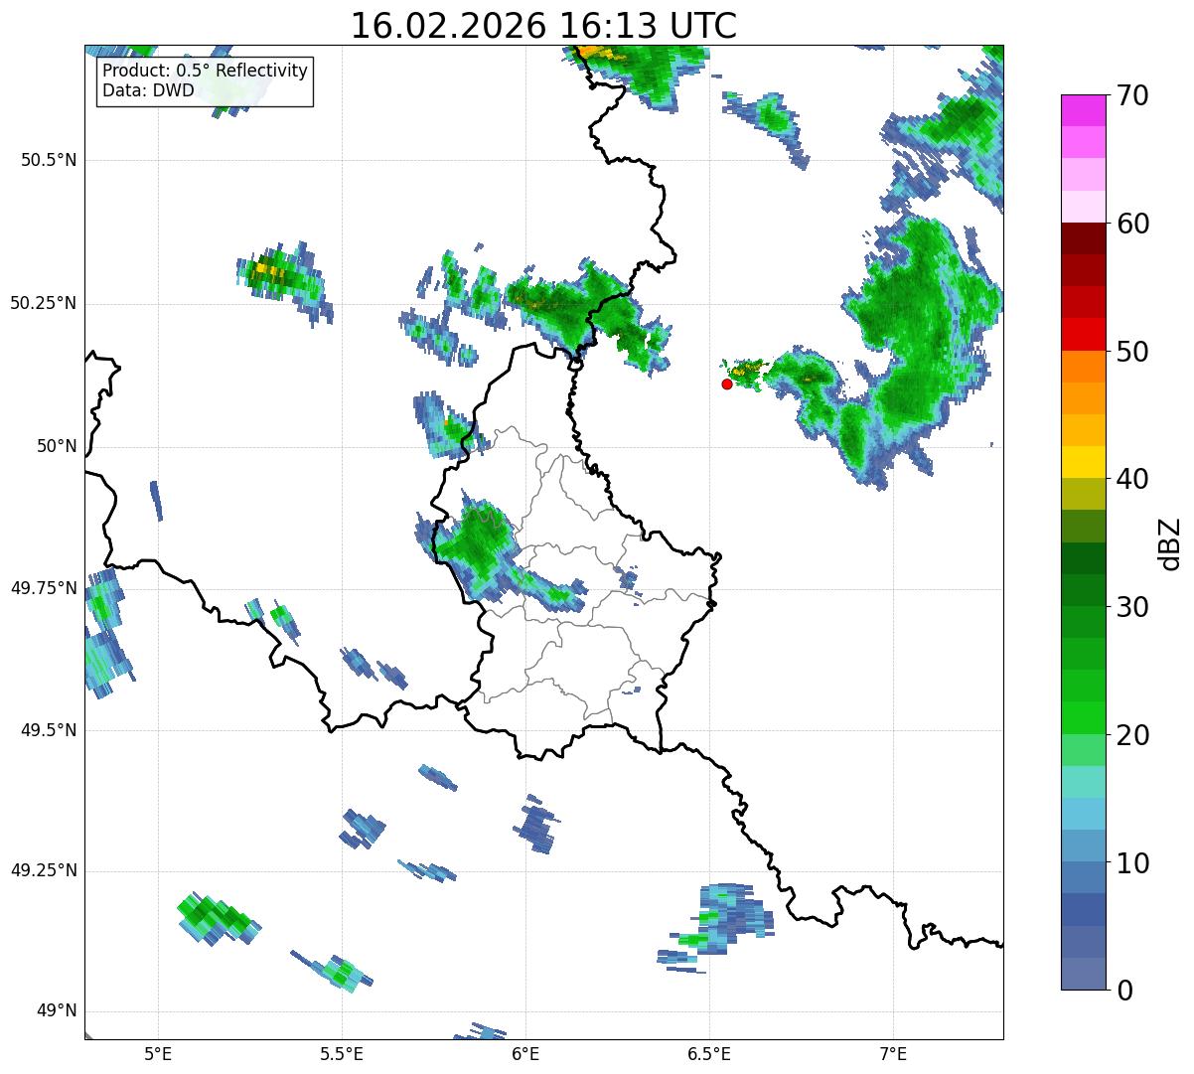Click the latitude label "50.25°N"
Screen dimensions: 1194x1074
tap(44, 303)
